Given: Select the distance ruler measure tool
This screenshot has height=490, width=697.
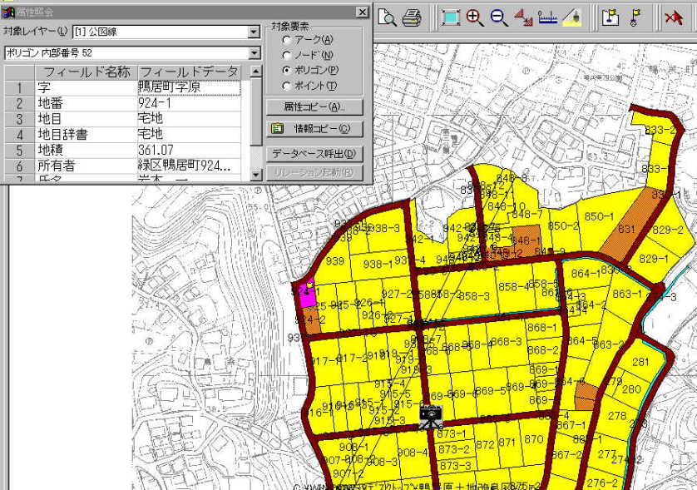Looking at the screenshot, I should point(547,17).
